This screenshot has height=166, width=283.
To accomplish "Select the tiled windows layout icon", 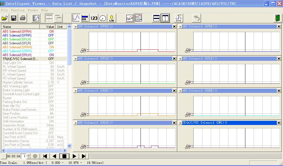I will tap(49, 18).
